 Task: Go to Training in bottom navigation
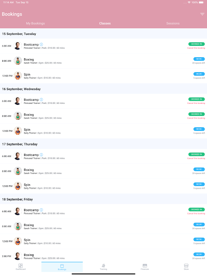[103, 267]
